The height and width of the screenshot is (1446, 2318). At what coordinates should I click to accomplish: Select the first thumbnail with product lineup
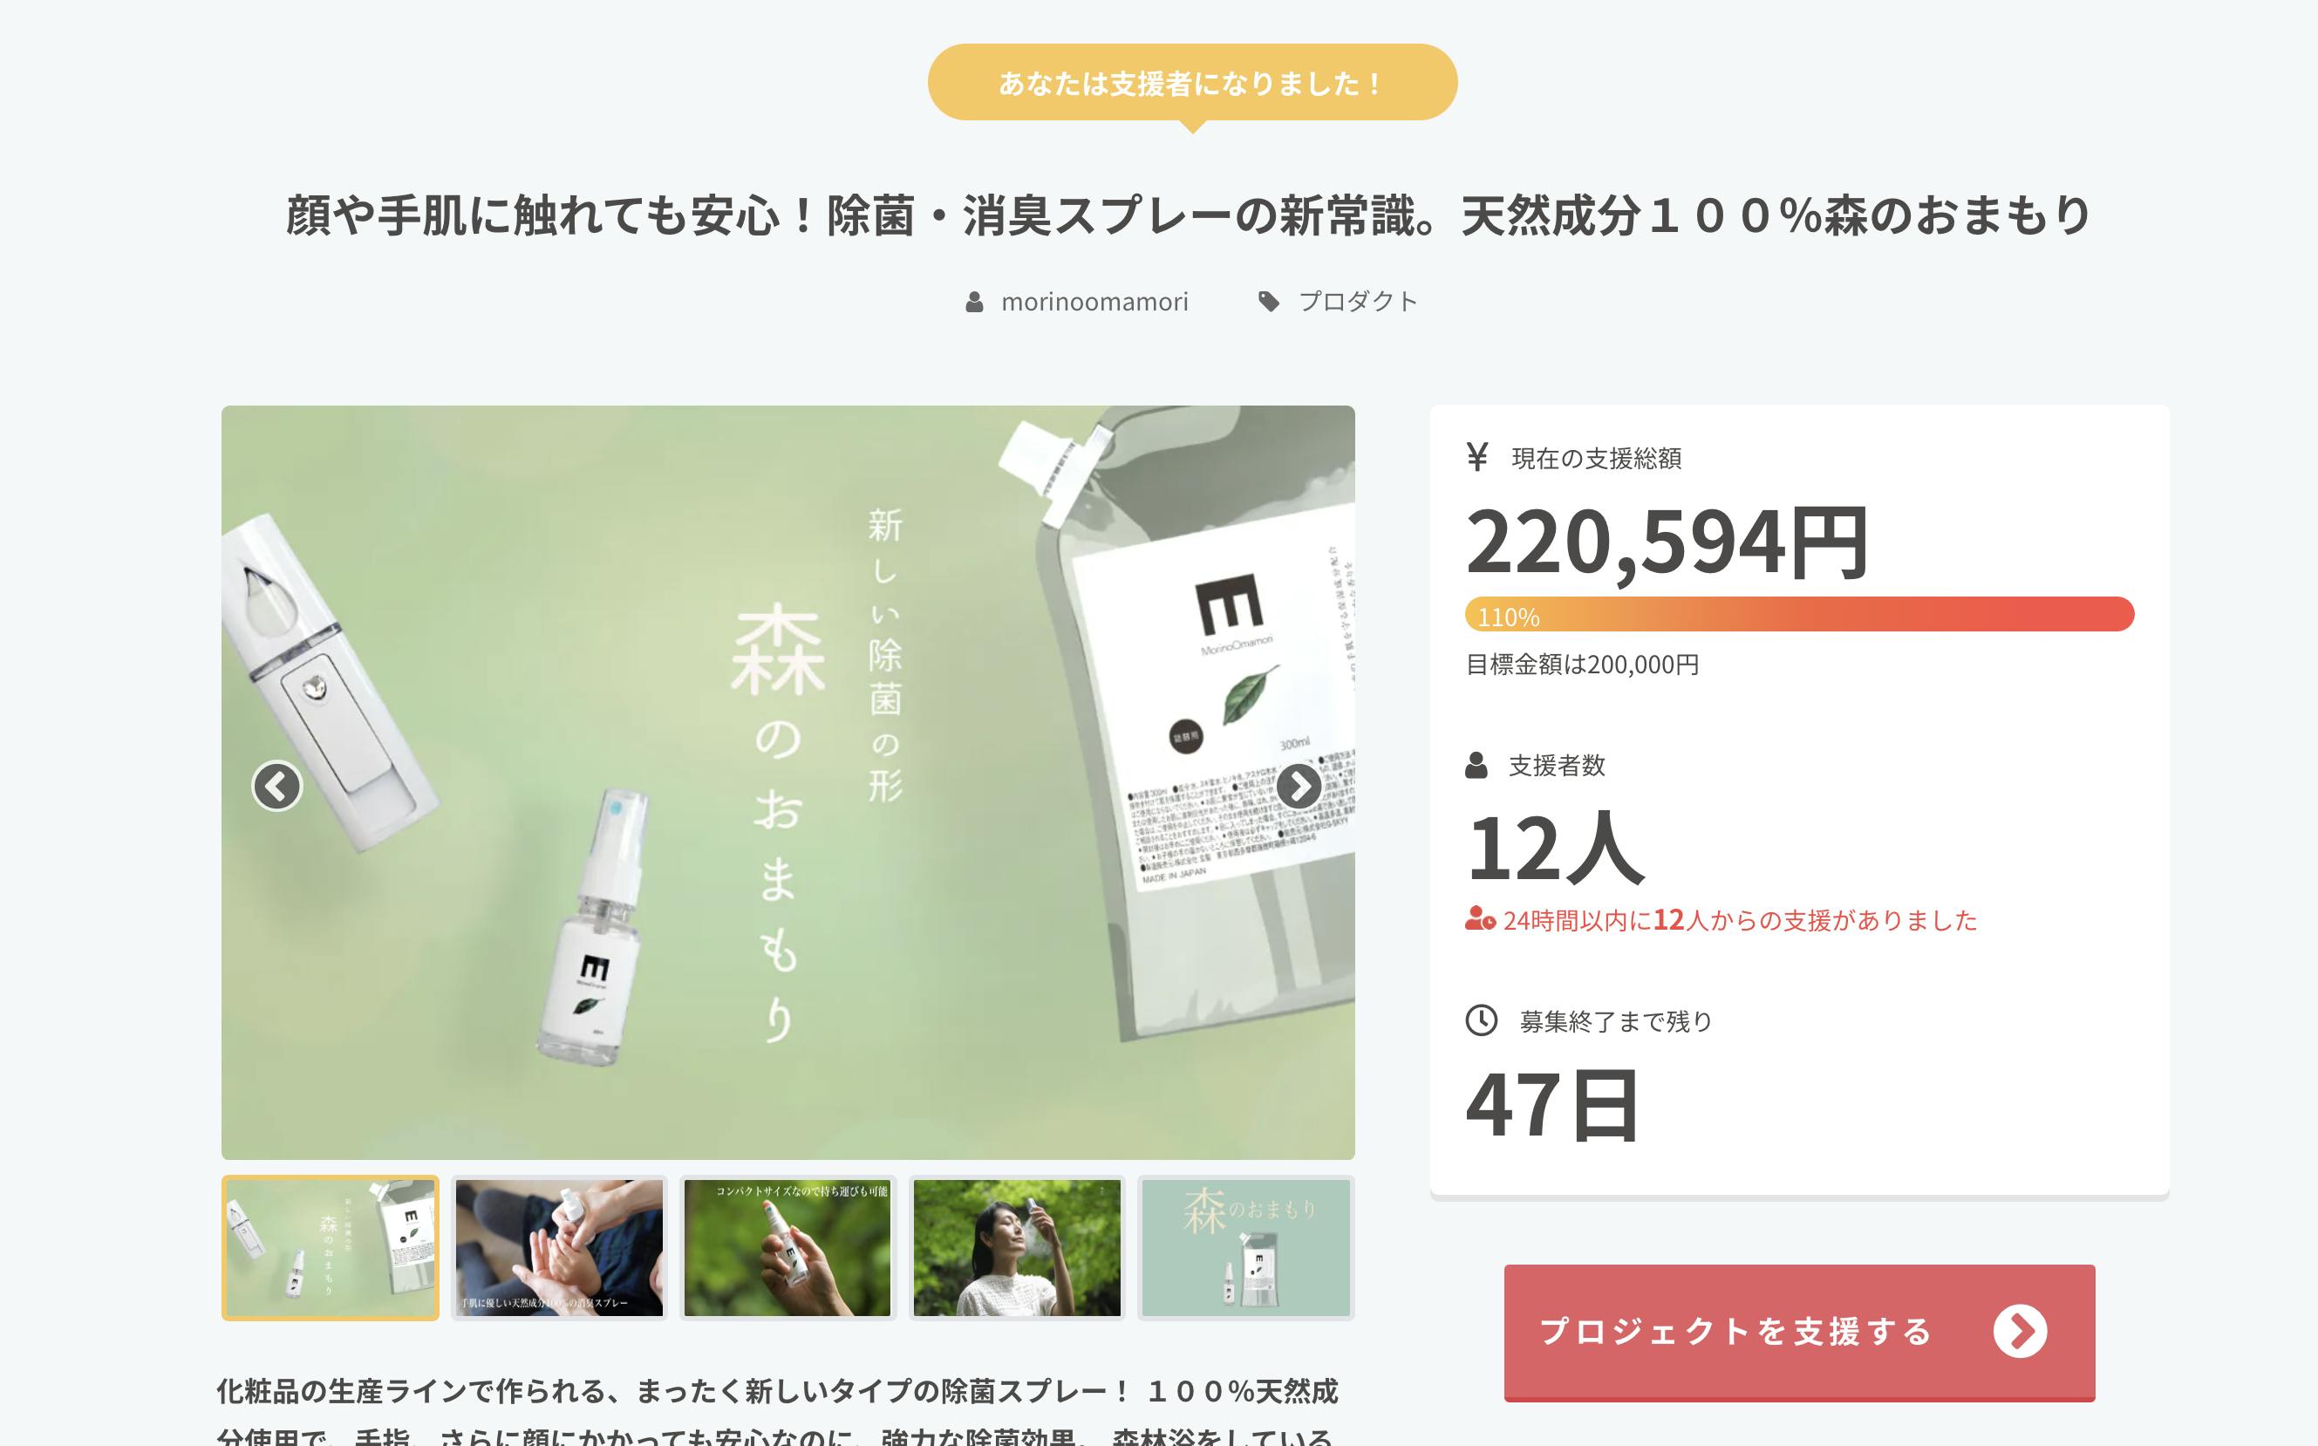click(x=330, y=1248)
